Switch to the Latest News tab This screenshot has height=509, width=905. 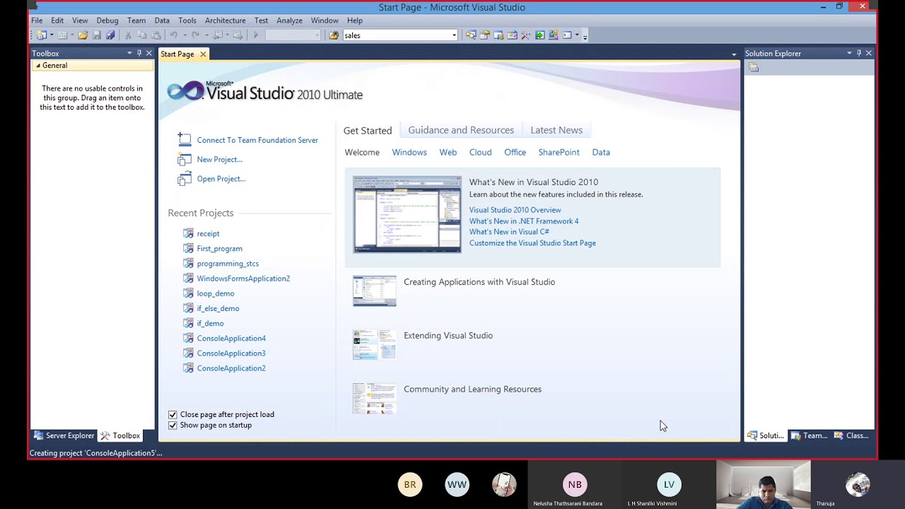coord(556,130)
